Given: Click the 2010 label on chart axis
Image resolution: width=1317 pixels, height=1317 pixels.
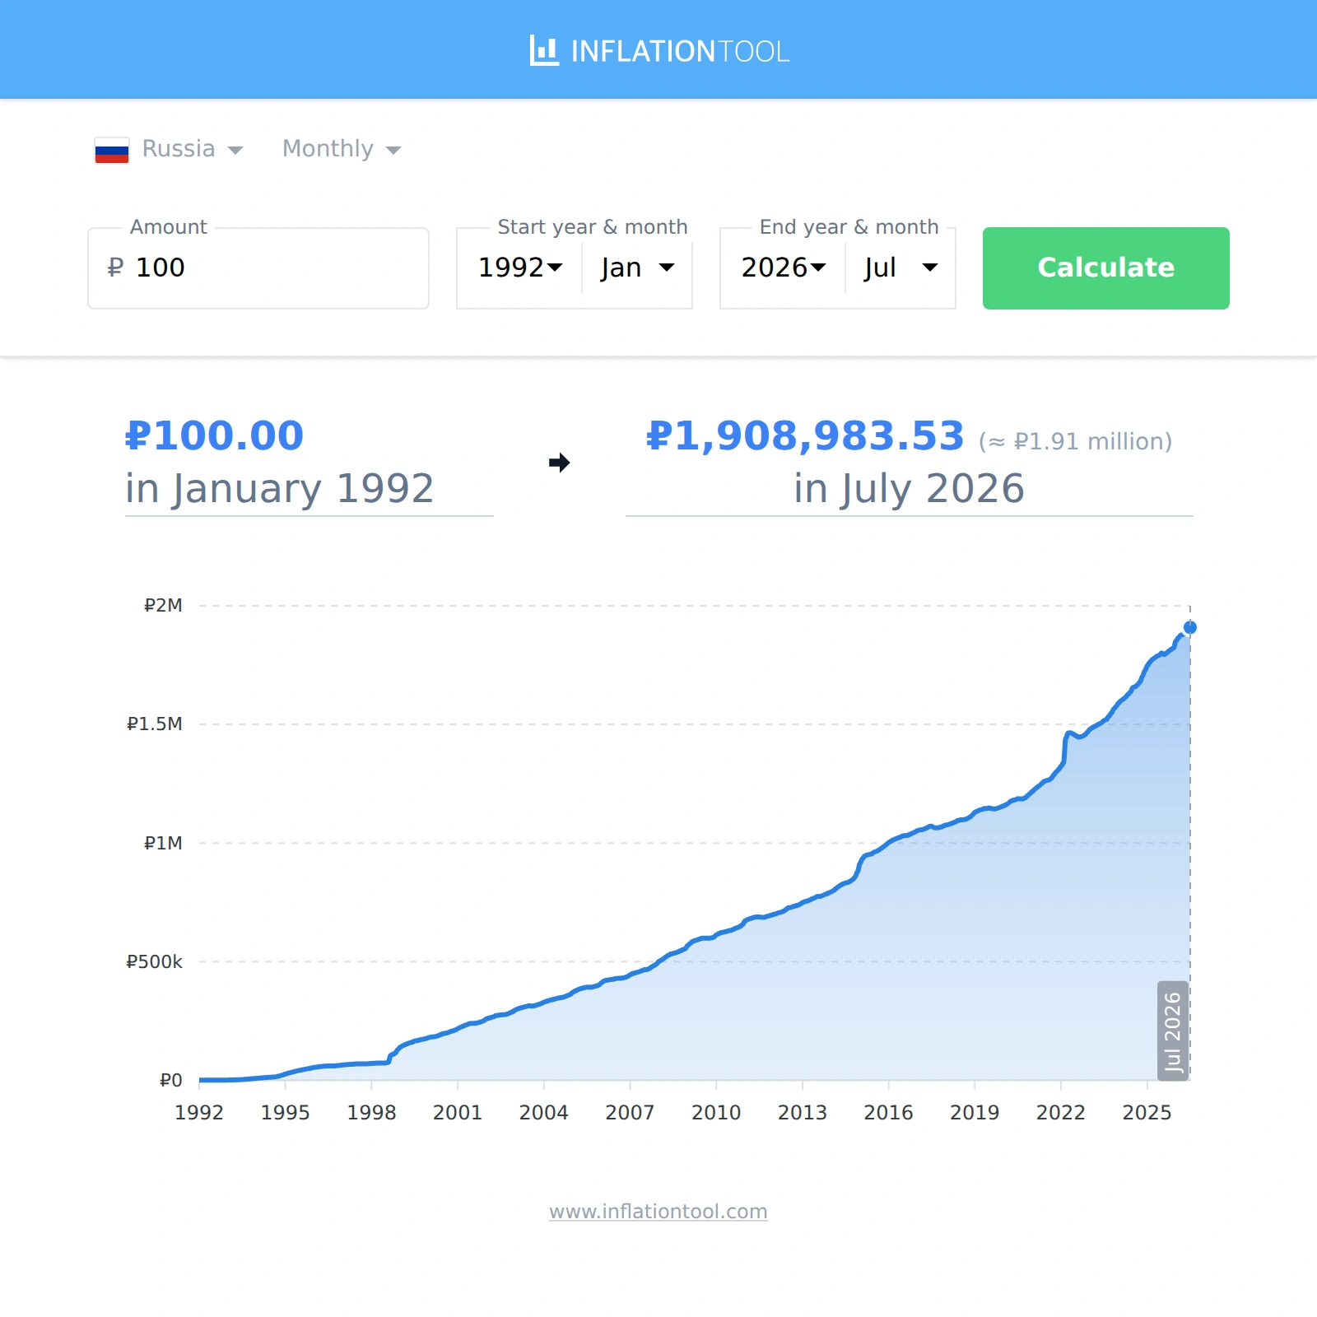Looking at the screenshot, I should tap(716, 1112).
